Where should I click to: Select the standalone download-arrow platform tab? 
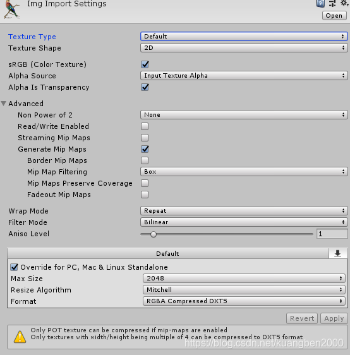[x=338, y=253]
